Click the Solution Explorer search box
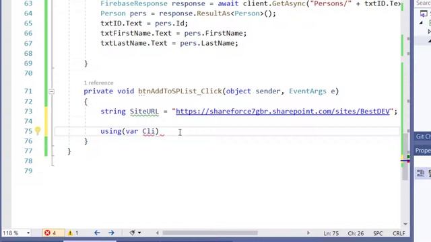 [x=423, y=3]
